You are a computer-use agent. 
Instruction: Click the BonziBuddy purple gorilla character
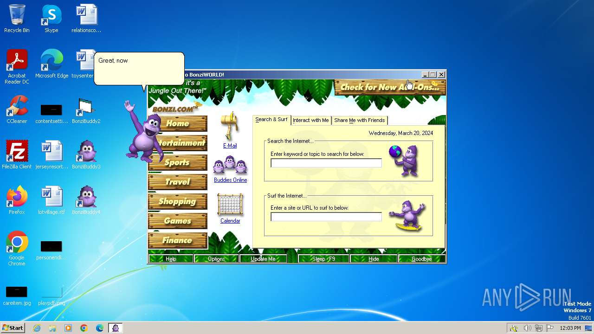(x=143, y=131)
